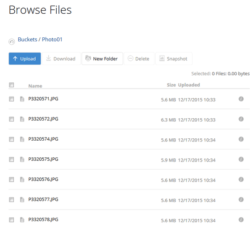This screenshot has height=226, width=250.
Task: View info icon on P3320576.JPG row
Action: click(241, 179)
